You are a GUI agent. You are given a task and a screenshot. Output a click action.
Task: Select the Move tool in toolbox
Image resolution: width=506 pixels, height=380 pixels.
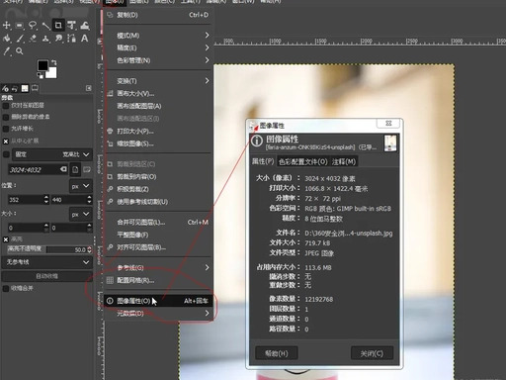click(7, 26)
